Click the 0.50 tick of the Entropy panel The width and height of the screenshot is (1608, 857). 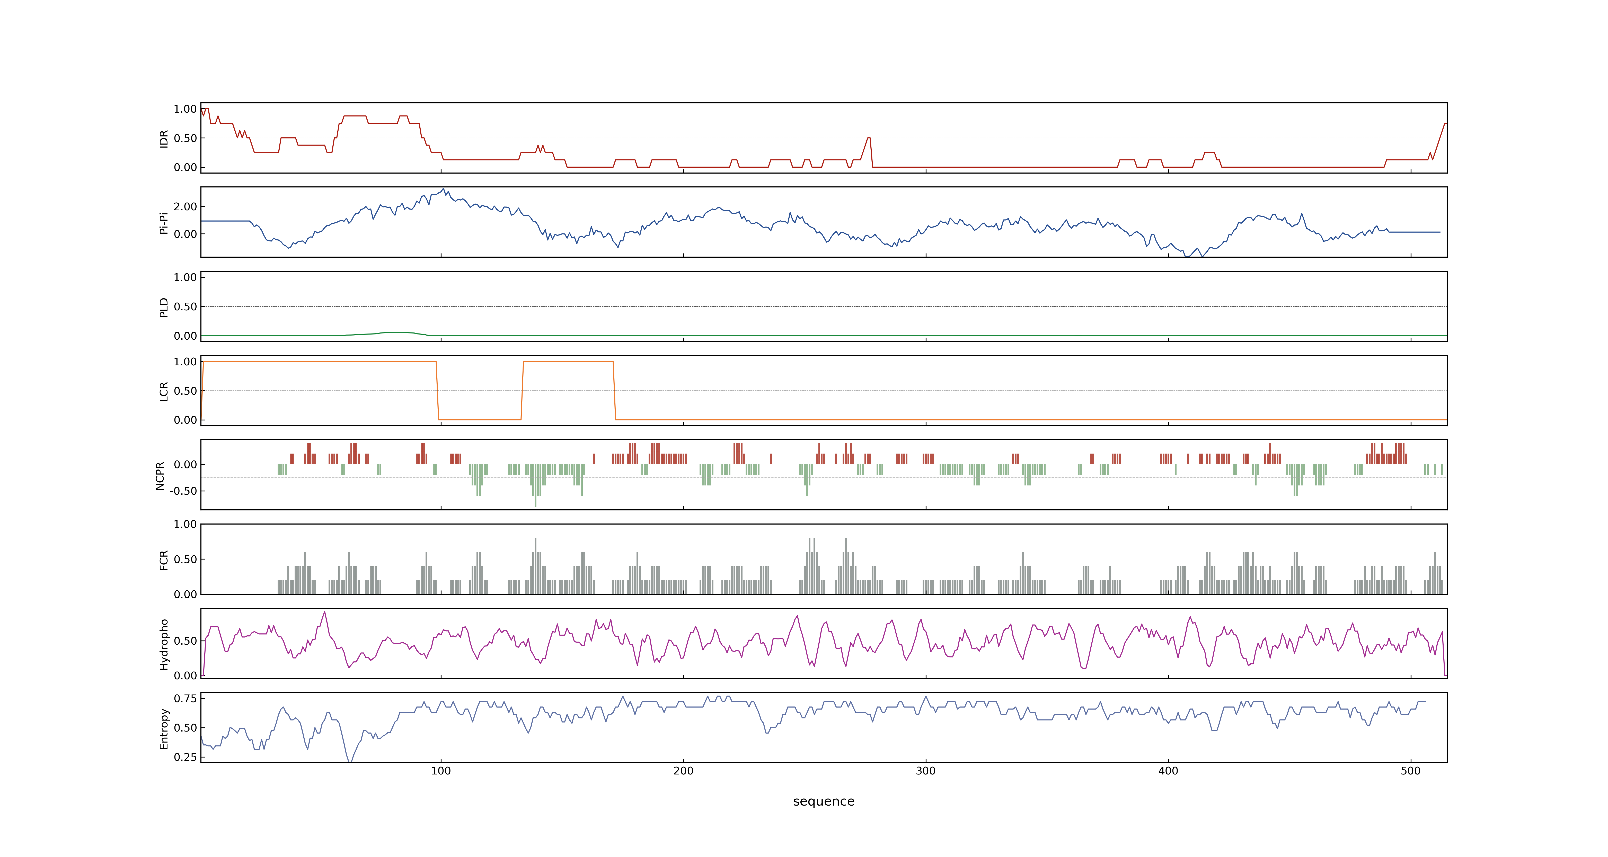click(185, 728)
